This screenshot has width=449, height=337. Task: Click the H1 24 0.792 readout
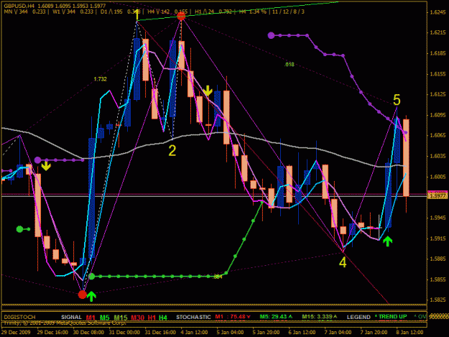click(213, 11)
